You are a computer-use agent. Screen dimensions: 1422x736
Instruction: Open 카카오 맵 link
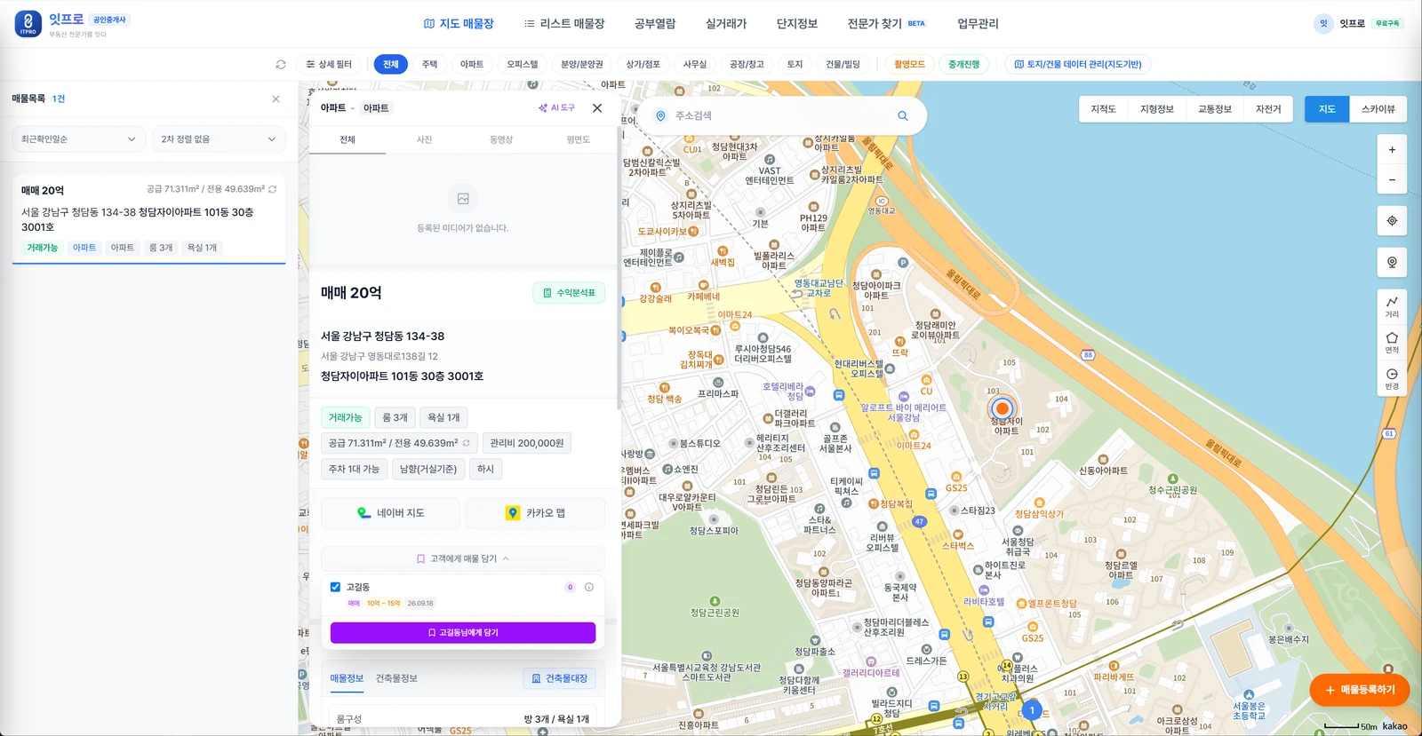coord(535,513)
